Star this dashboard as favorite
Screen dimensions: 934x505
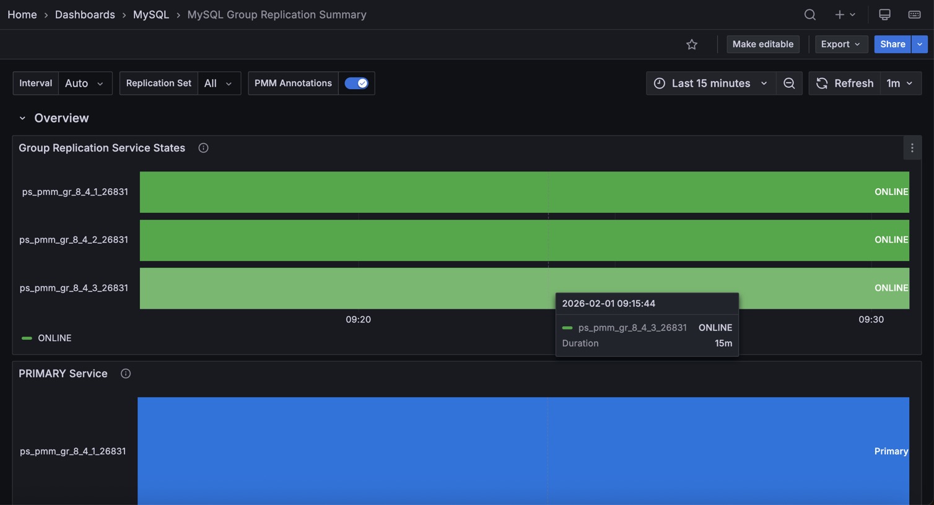point(692,44)
